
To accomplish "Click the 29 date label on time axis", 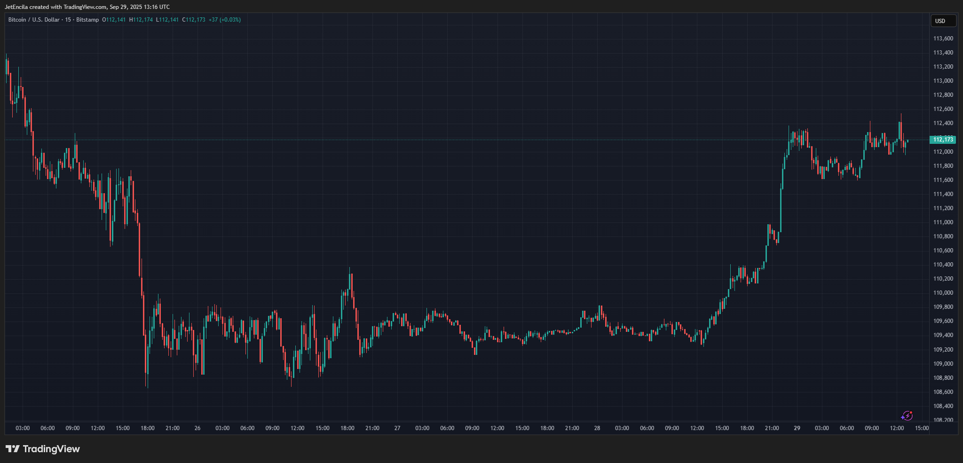I will (x=797, y=428).
